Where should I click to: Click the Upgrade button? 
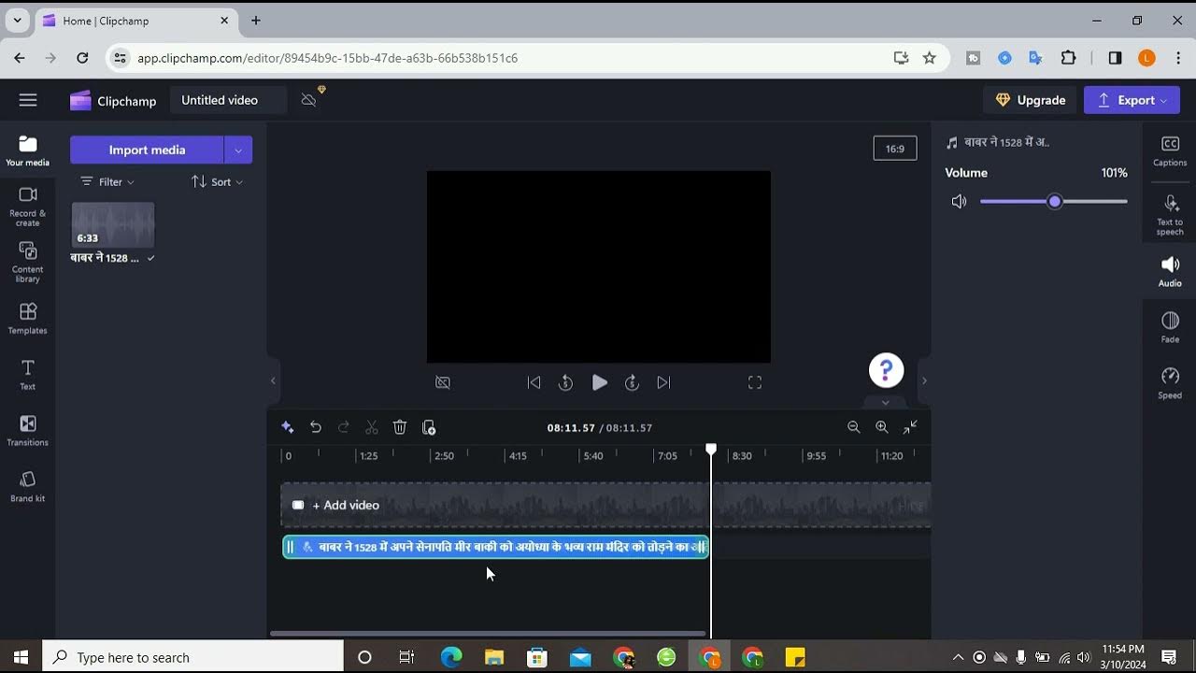click(1031, 100)
